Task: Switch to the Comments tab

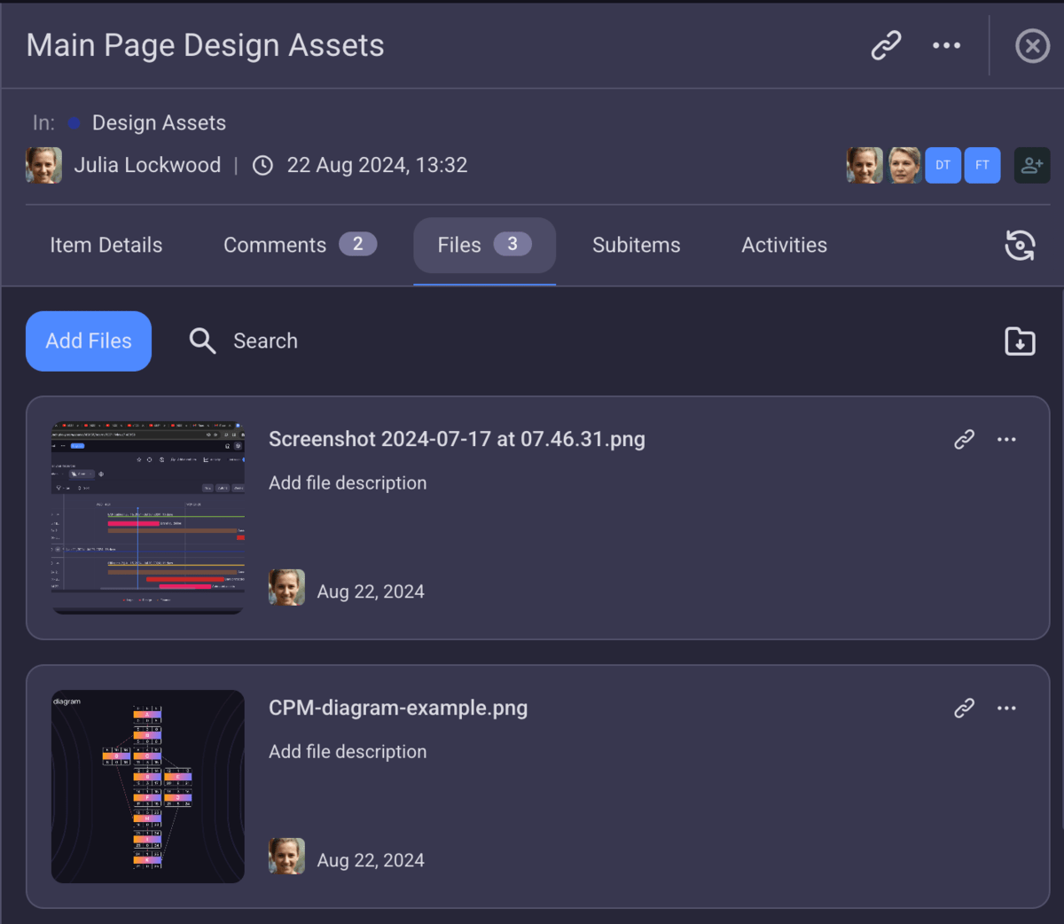Action: pyautogui.click(x=274, y=245)
